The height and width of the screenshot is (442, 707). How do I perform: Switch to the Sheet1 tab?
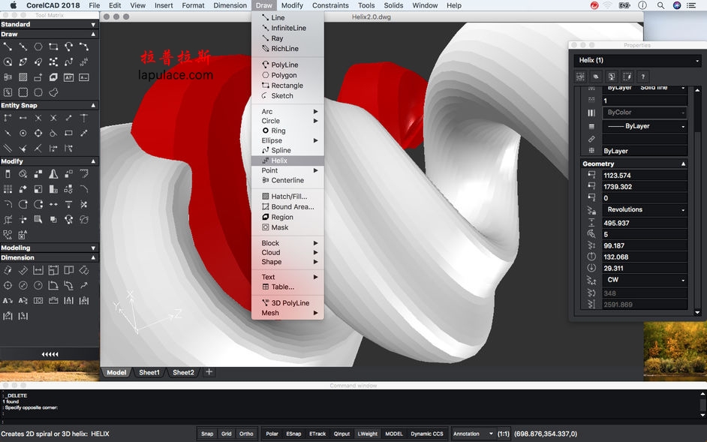(x=149, y=372)
